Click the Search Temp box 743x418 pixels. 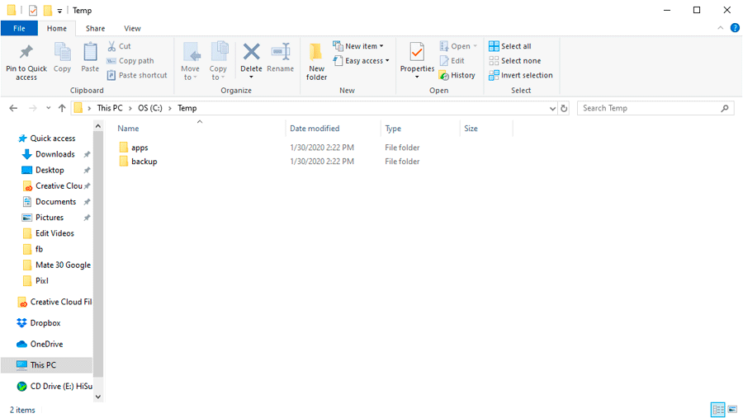655,108
